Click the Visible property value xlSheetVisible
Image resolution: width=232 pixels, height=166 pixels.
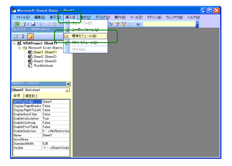click(55, 148)
